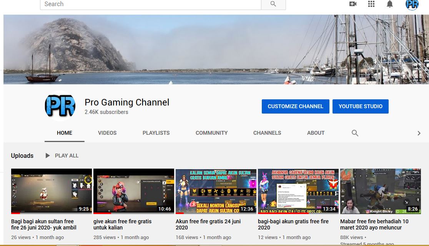429x246 pixels.
Task: Click the search magnifier button
Action: coord(273,4)
